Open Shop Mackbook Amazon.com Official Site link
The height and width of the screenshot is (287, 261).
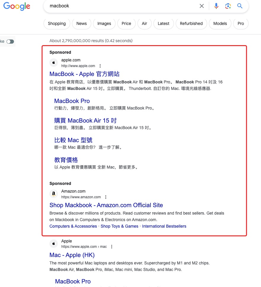106,205
